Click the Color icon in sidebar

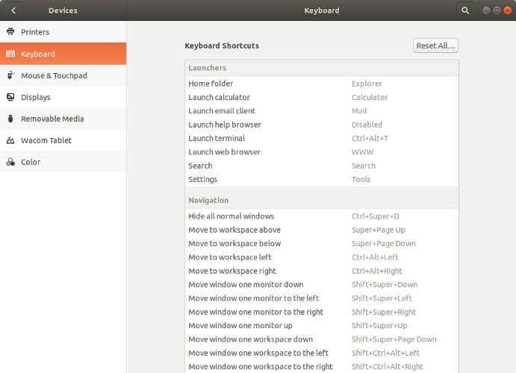[x=10, y=162]
